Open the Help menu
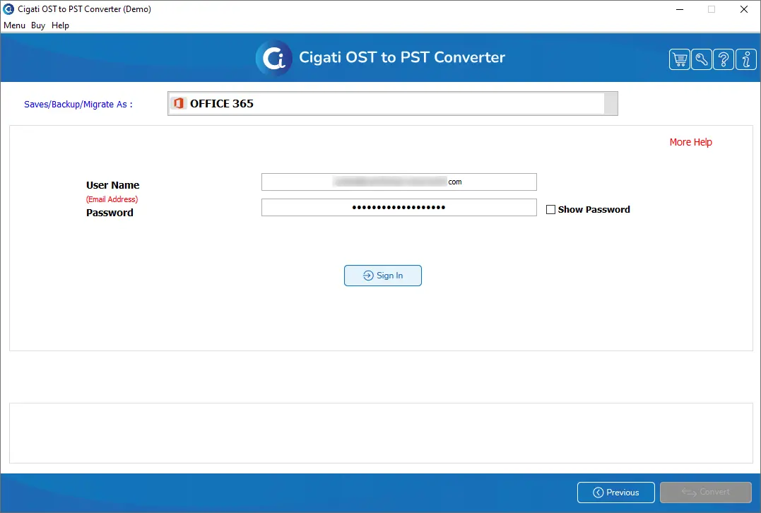The width and height of the screenshot is (761, 513). pos(60,25)
